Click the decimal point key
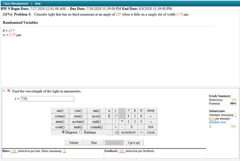240x161 pixels. 141,127
